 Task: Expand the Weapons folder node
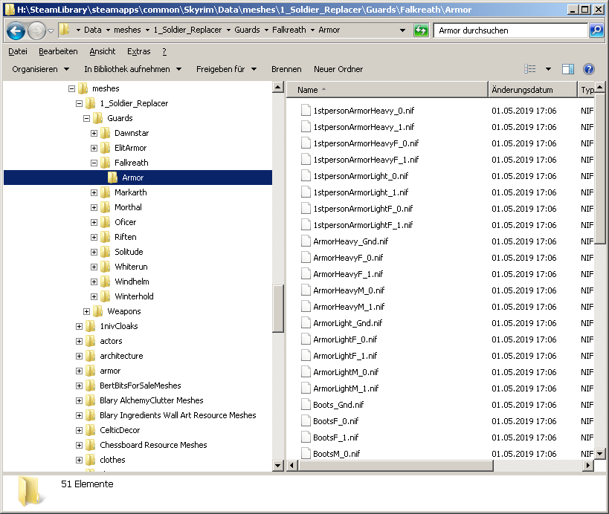click(x=87, y=311)
